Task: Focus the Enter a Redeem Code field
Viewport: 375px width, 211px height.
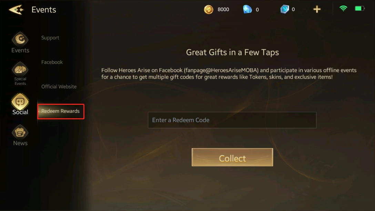Action: 232,120
